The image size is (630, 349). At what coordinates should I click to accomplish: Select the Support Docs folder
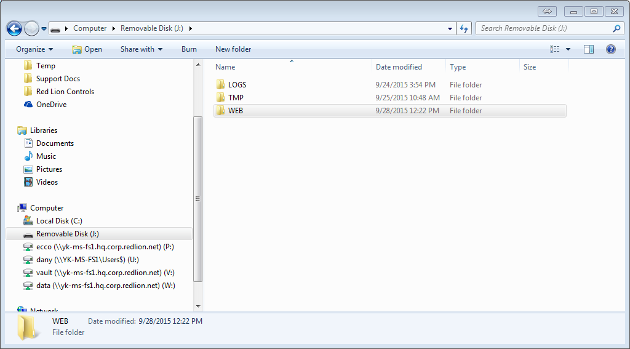point(58,78)
